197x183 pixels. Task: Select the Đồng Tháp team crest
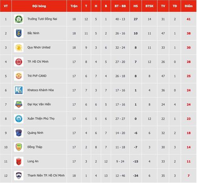coord(19,147)
